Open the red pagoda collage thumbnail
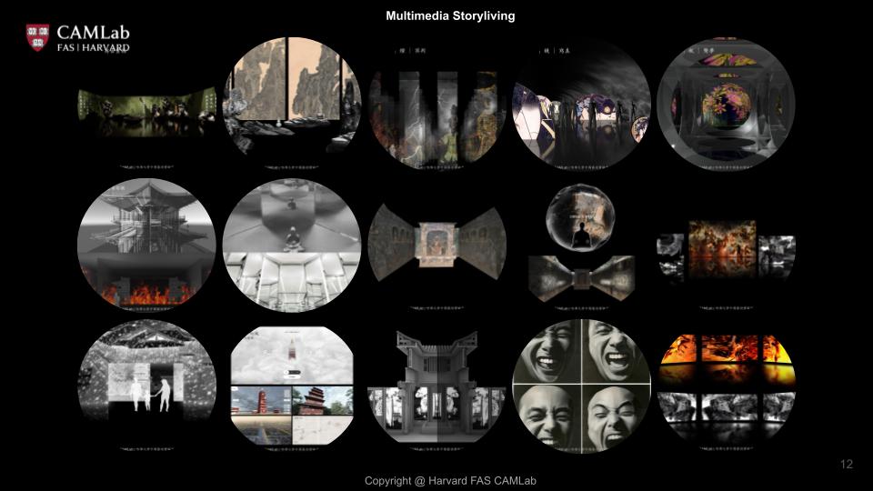This screenshot has width=873, height=491. (292, 388)
